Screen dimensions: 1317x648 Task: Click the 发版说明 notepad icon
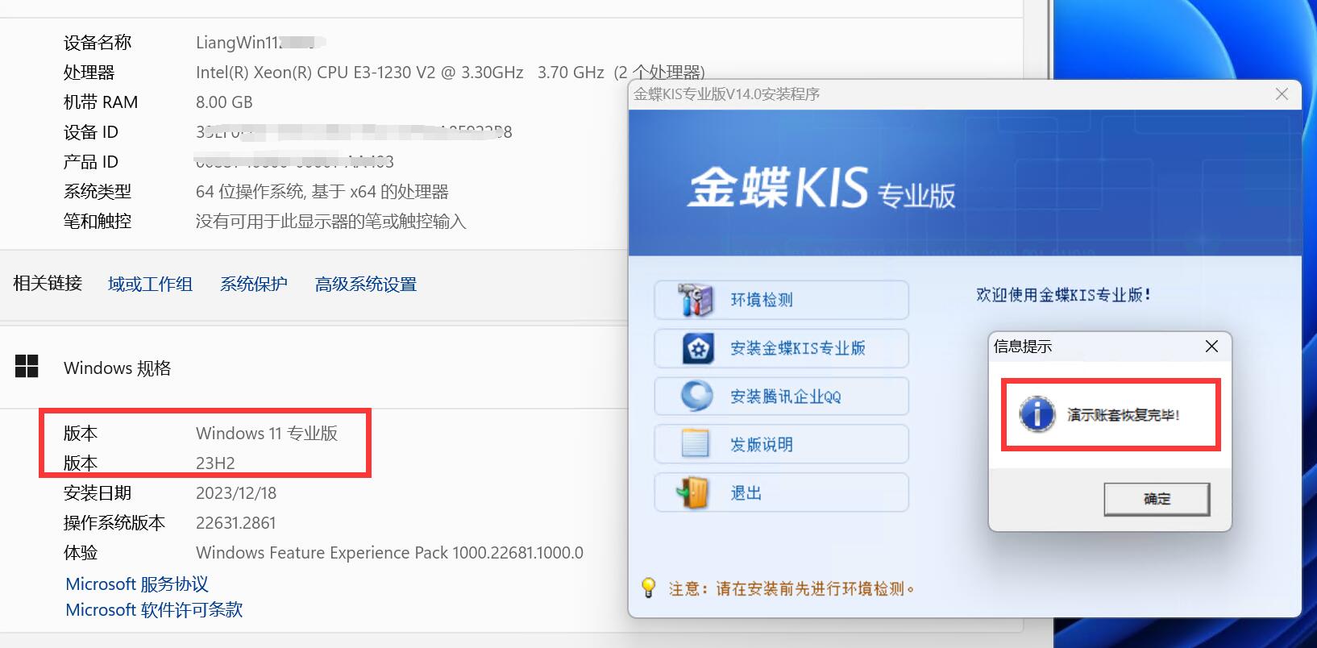point(696,444)
